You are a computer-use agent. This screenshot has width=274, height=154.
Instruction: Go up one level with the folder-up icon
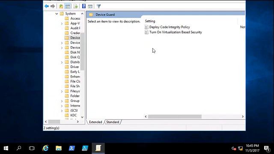(61, 6)
